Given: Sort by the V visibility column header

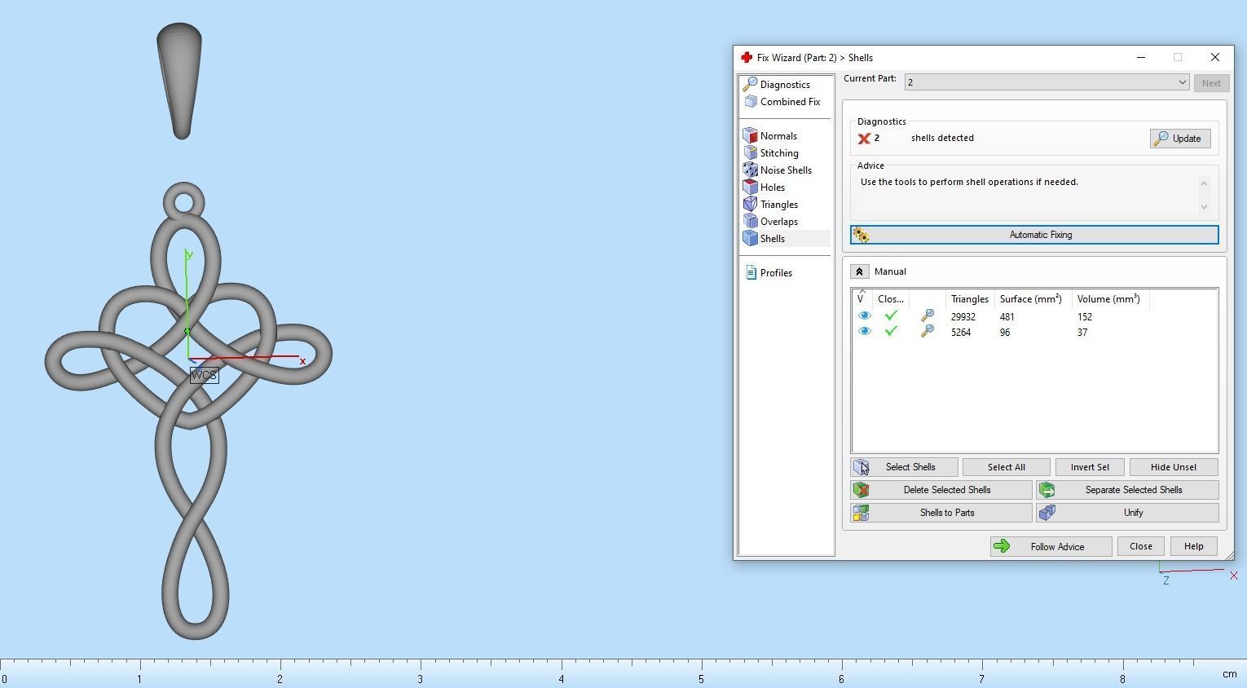Looking at the screenshot, I should click(x=861, y=299).
